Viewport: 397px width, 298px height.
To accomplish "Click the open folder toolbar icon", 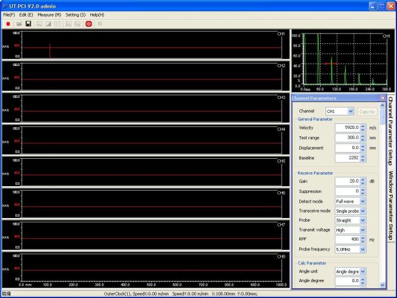I will (x=20, y=23).
